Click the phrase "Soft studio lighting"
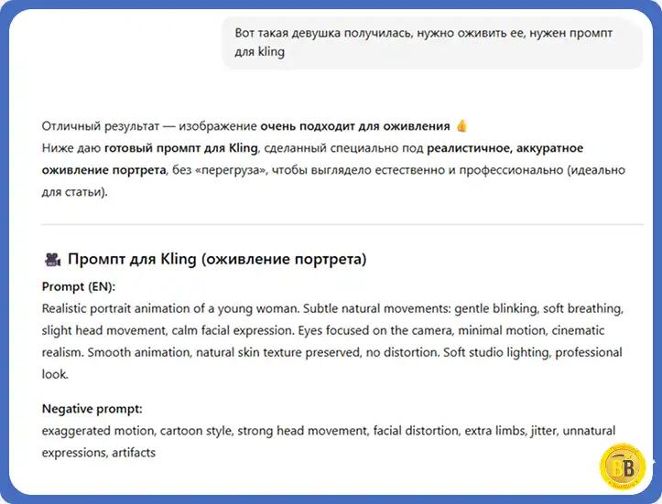The width and height of the screenshot is (662, 504). [498, 352]
